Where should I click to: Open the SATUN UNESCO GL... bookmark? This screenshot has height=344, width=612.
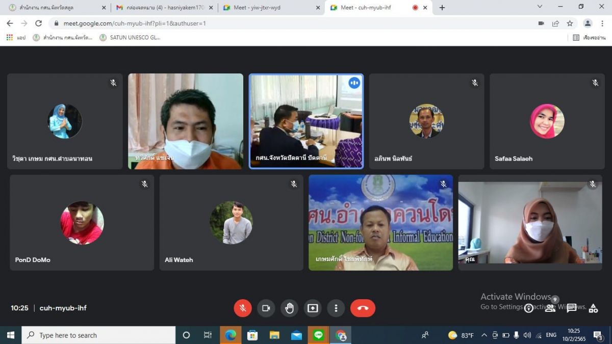130,37
